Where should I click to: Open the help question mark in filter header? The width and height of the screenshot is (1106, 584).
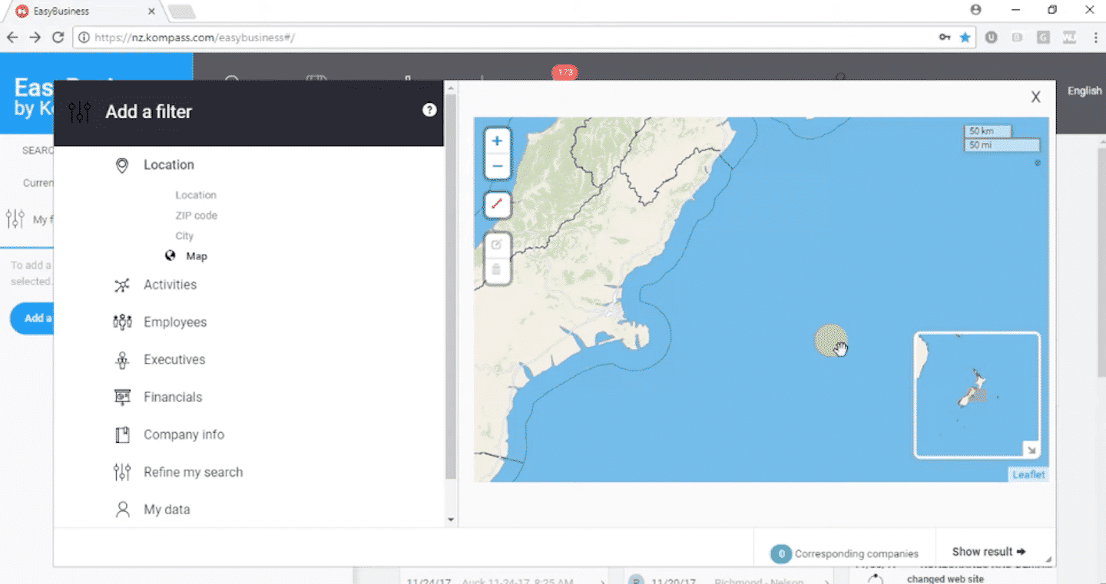[x=429, y=111]
